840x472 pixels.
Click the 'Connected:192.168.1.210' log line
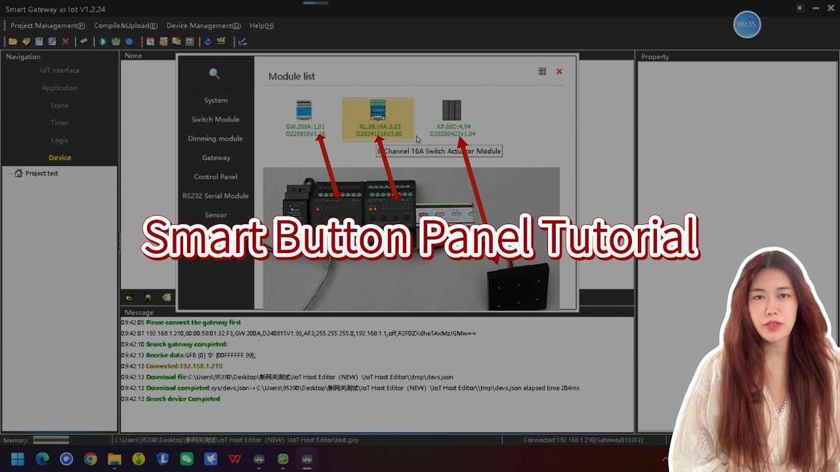click(184, 366)
